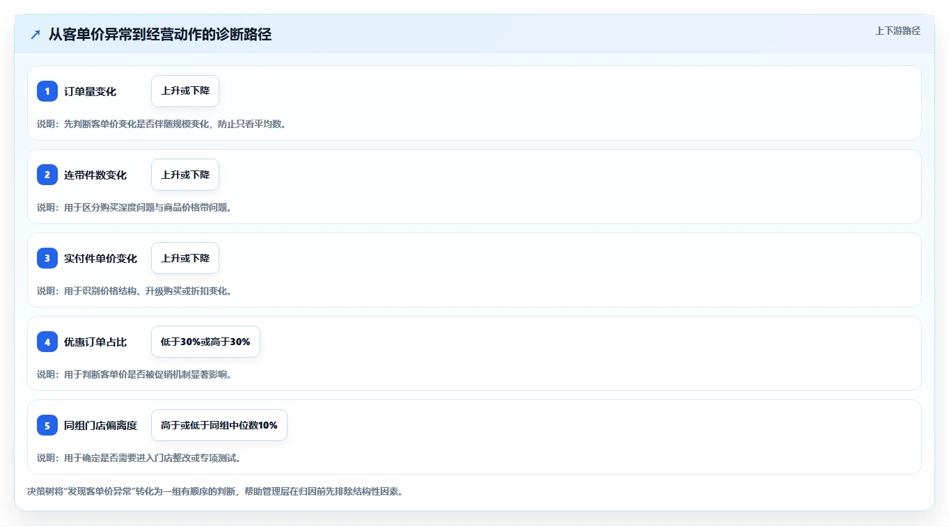Select the 连带件数变化 step title
The image size is (949, 526).
click(x=95, y=175)
